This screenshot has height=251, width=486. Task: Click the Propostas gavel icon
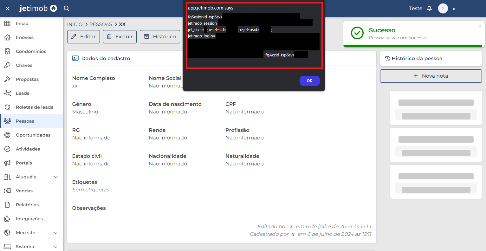(7, 79)
